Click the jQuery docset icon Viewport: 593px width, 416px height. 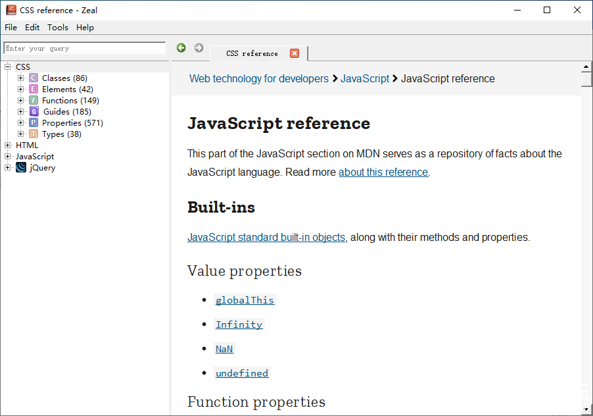(21, 167)
